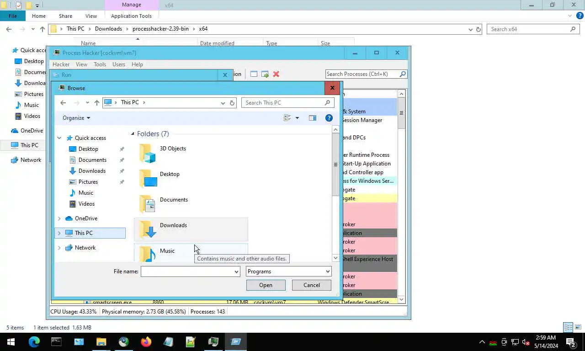Select Music in Browse navigation tree
585x351 pixels.
coord(85,193)
